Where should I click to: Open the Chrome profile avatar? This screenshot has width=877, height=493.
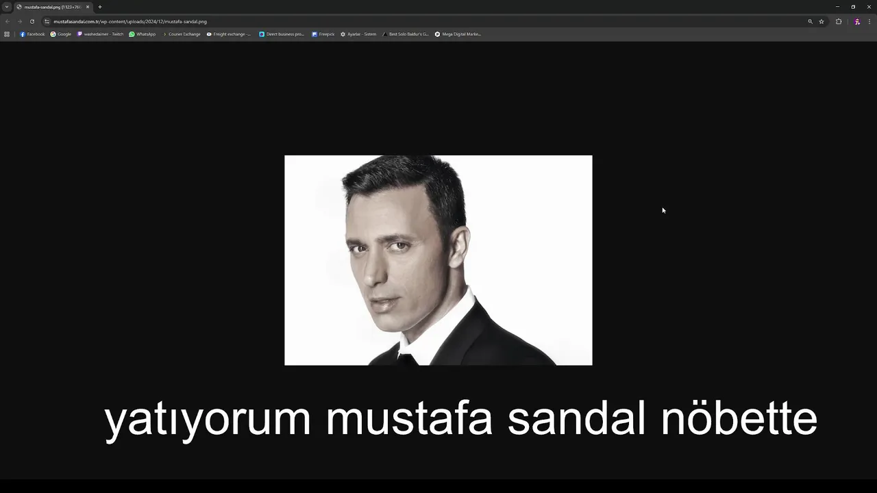857,21
